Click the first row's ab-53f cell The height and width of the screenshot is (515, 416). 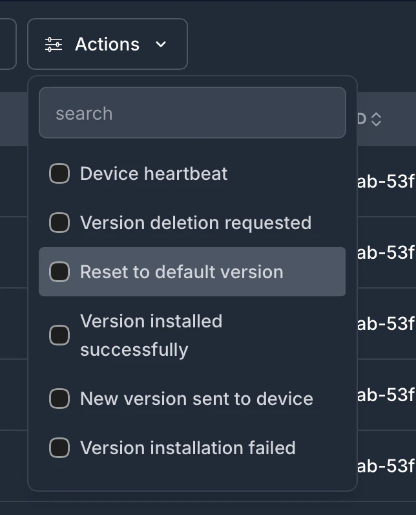[386, 182]
